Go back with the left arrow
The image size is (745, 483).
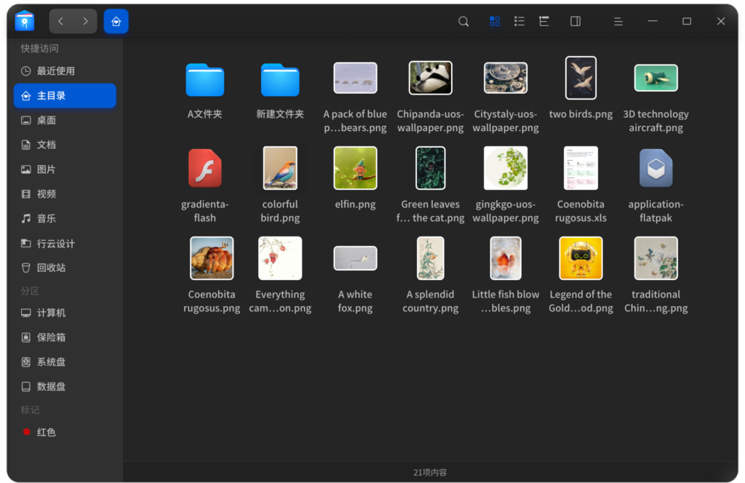pyautogui.click(x=61, y=22)
